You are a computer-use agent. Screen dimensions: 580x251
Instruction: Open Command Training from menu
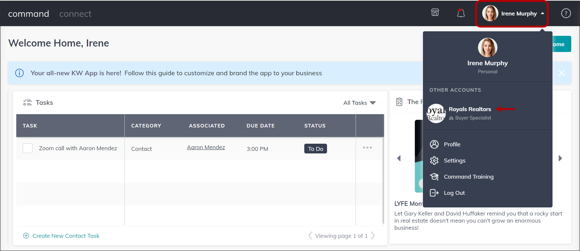(x=469, y=177)
